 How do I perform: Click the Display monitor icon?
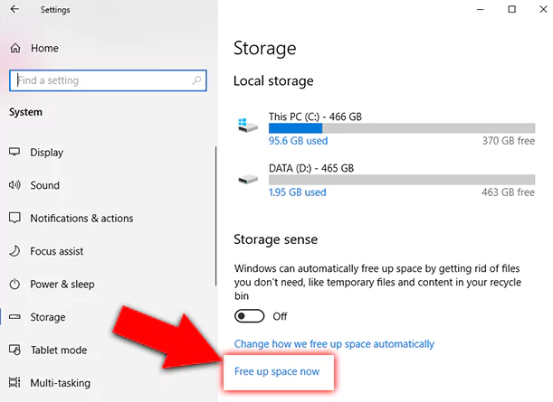coord(14,153)
